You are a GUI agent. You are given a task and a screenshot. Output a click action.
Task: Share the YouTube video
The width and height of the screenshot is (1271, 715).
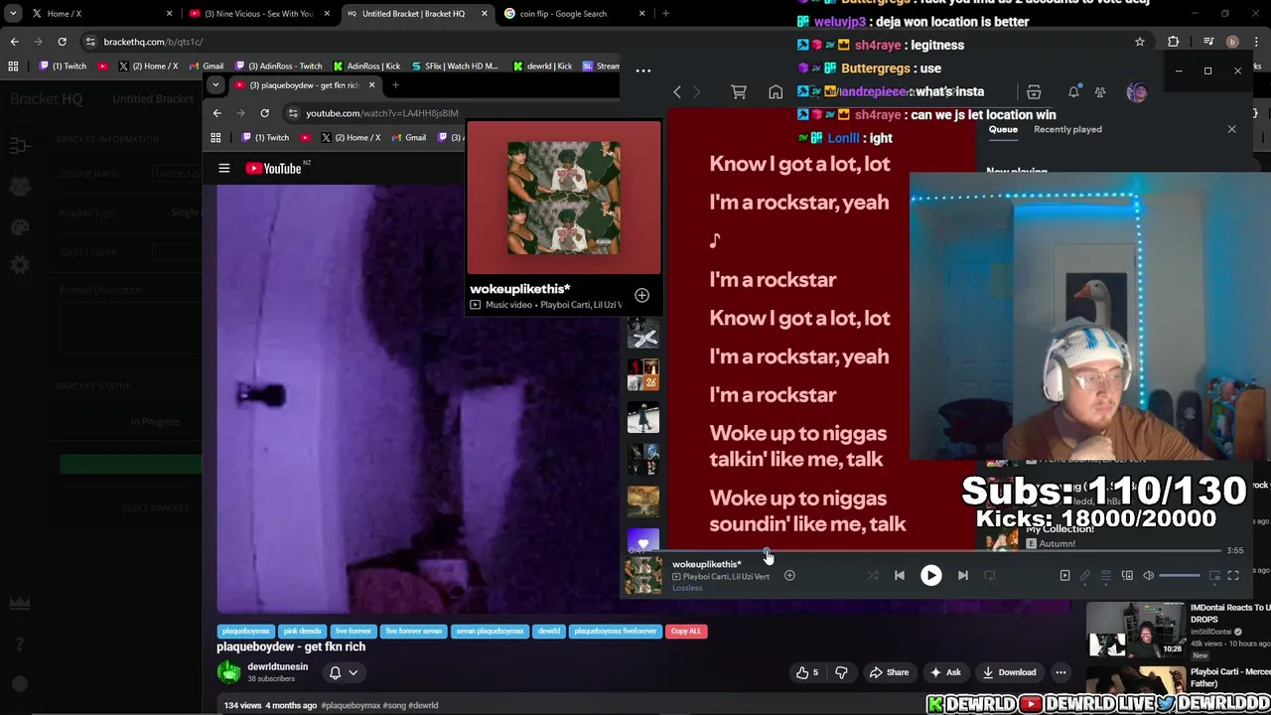[x=889, y=672]
